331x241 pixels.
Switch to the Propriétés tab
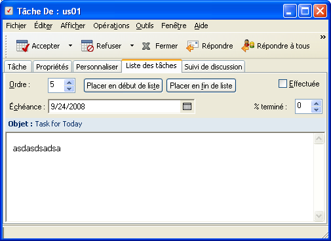52,67
